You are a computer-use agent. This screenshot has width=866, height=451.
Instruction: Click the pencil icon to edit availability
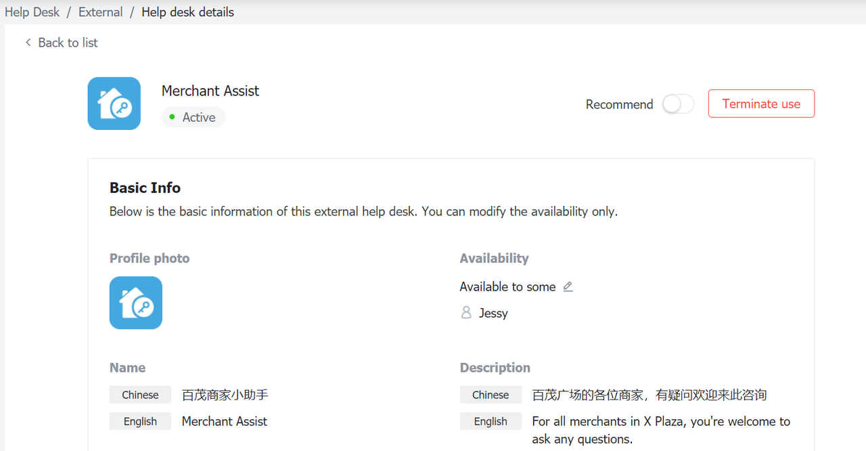coord(568,286)
